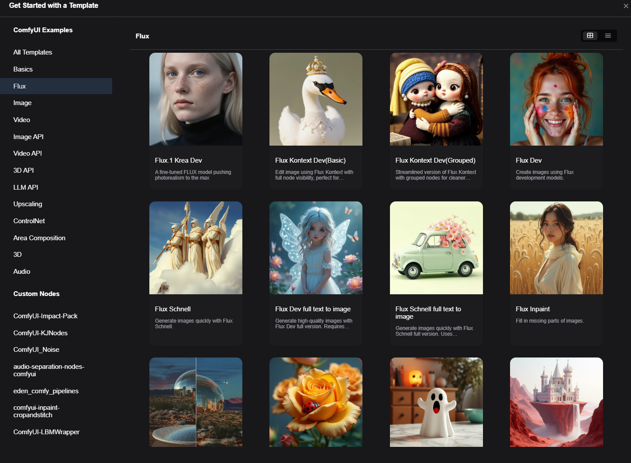Click Flux Dev full text to image title

(313, 309)
